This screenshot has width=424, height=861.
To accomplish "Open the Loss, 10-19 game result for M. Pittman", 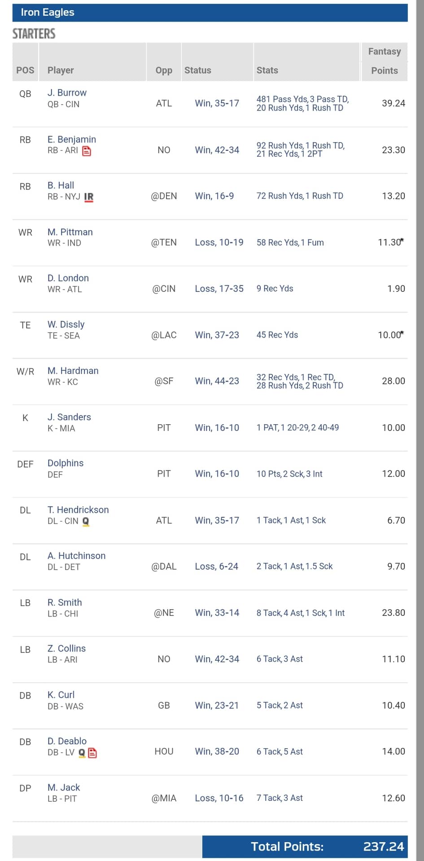I will (219, 242).
